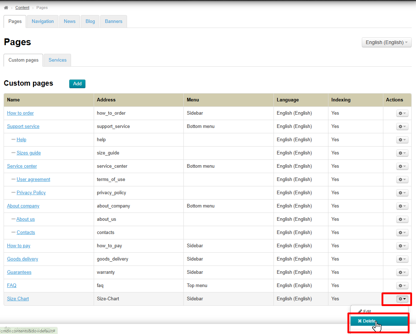Switch to the Navigation tab
The image size is (416, 334).
(x=43, y=22)
